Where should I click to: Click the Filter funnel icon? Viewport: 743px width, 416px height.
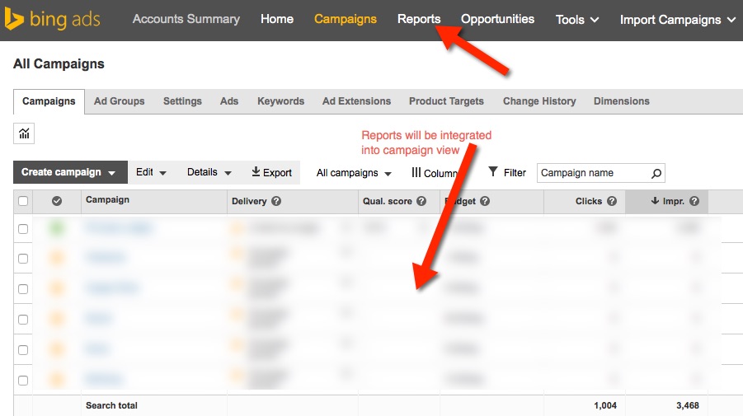[493, 172]
